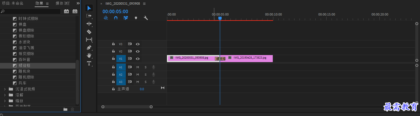
Task: Close the IMG_20200531_093908 sequence tab
Action: (x=101, y=4)
